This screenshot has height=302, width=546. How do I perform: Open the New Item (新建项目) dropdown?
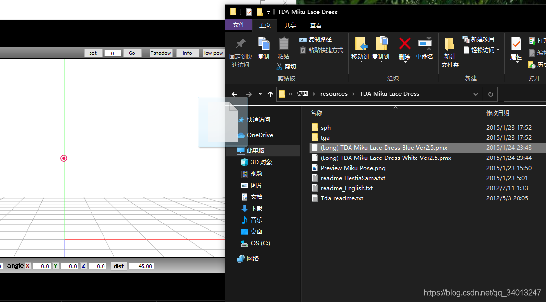[481, 39]
